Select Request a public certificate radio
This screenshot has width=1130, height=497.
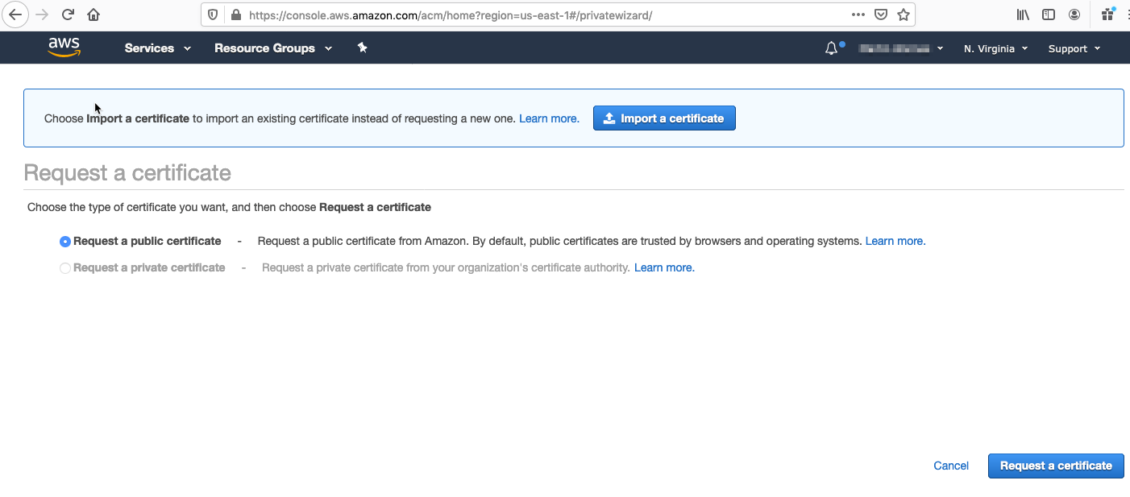[x=65, y=242]
